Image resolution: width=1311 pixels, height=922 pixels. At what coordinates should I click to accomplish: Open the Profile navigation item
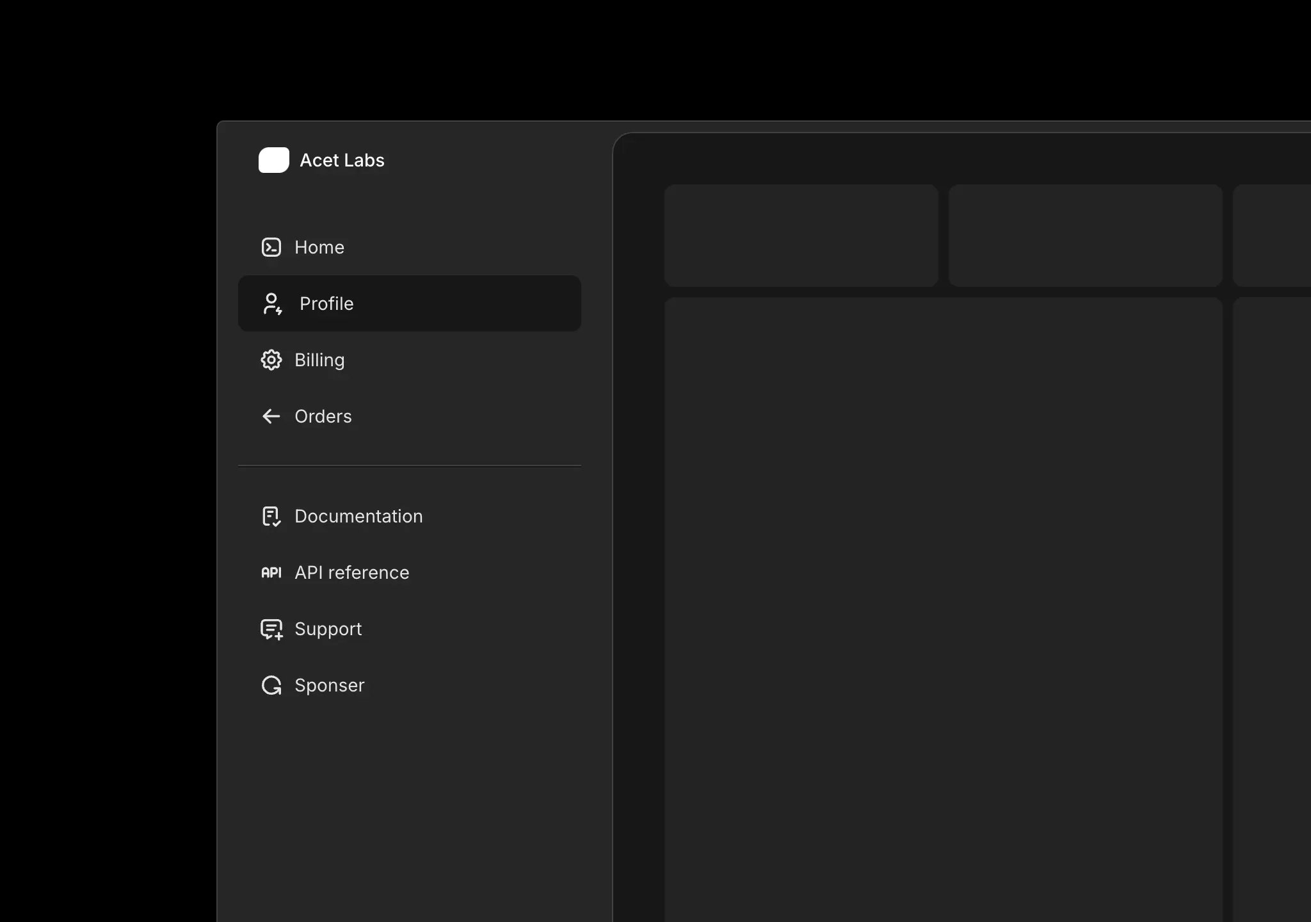pyautogui.click(x=326, y=303)
